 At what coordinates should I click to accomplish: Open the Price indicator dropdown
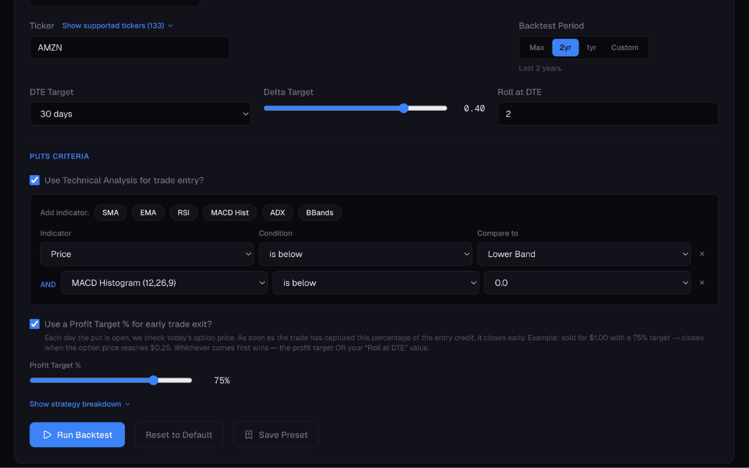pos(147,254)
